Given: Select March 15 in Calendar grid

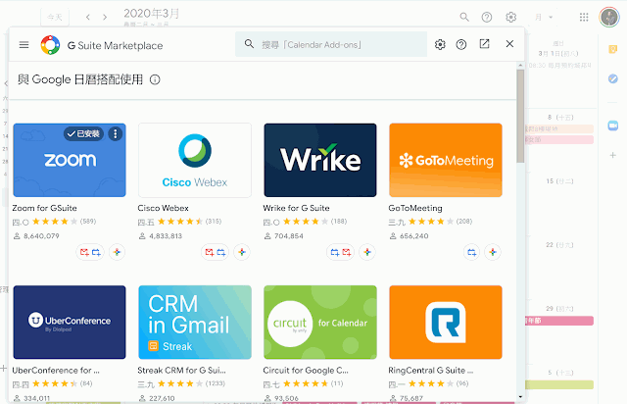Looking at the screenshot, I should 559,181.
